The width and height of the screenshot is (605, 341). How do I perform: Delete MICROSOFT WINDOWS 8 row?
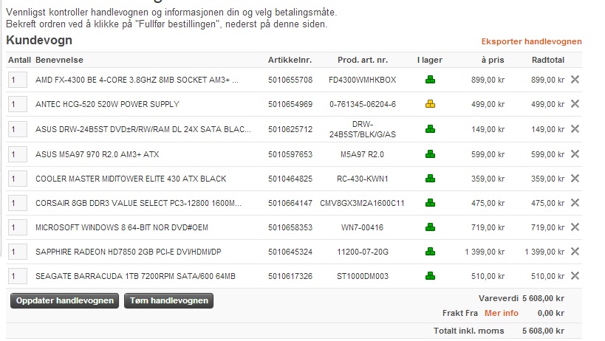point(575,227)
